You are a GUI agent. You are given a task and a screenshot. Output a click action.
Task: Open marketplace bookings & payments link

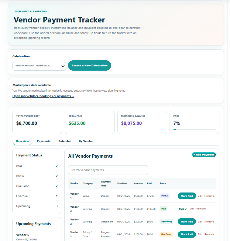click(x=43, y=96)
